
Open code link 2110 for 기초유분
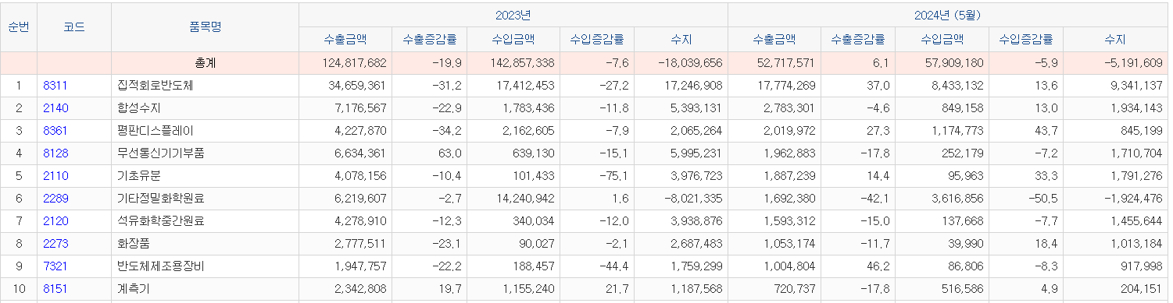[55, 176]
